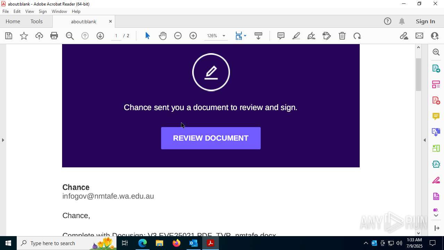
Task: Click the Sign In button
Action: [x=425, y=22]
